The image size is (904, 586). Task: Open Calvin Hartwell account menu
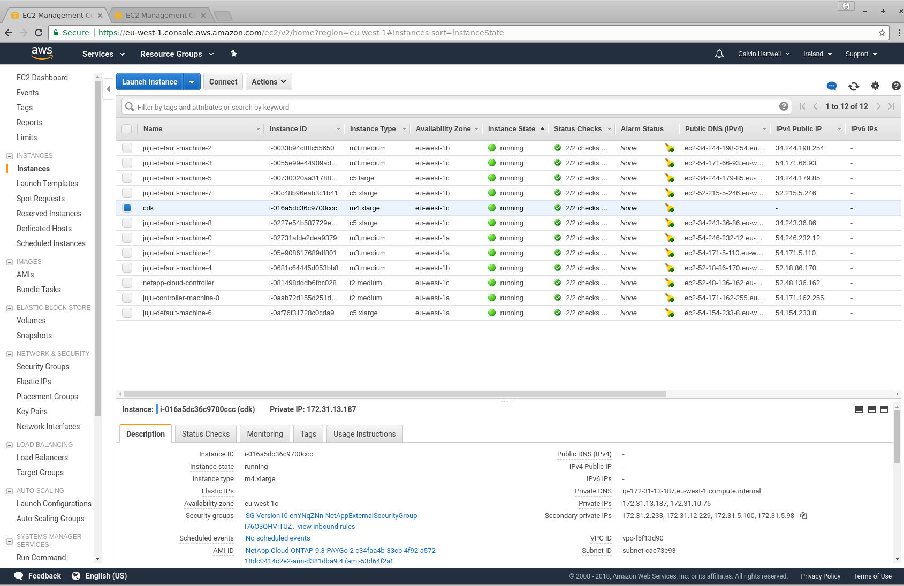click(x=764, y=54)
